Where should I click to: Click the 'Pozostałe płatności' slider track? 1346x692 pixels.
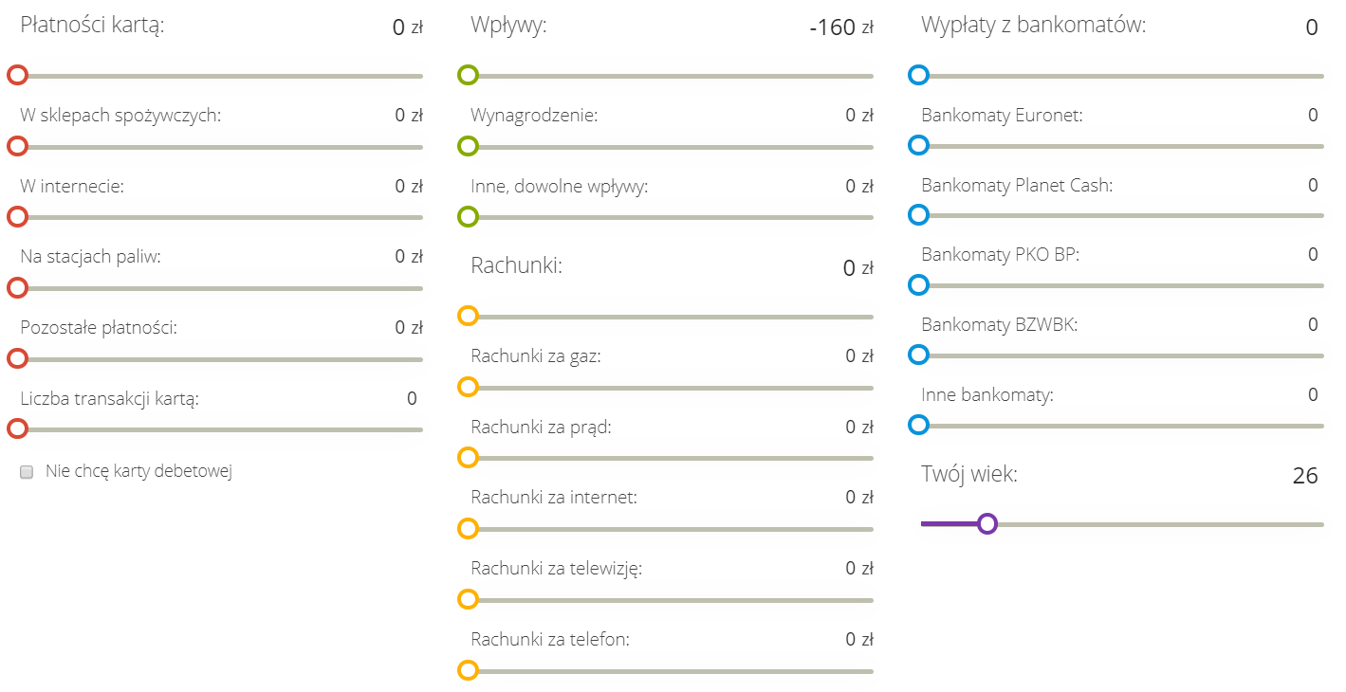click(x=220, y=359)
